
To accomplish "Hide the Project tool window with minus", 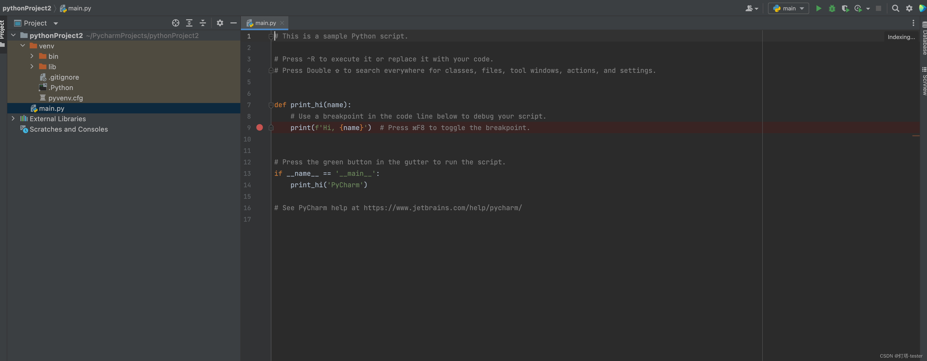I will pos(234,23).
